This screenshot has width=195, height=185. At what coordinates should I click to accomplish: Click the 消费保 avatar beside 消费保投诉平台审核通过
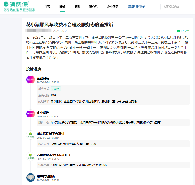pyautogui.click(x=31, y=156)
